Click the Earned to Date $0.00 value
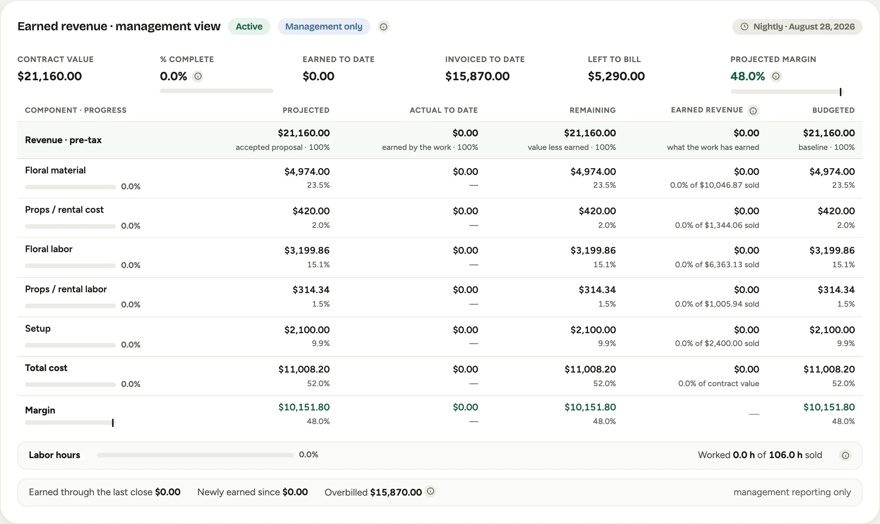The image size is (880, 524). point(318,76)
